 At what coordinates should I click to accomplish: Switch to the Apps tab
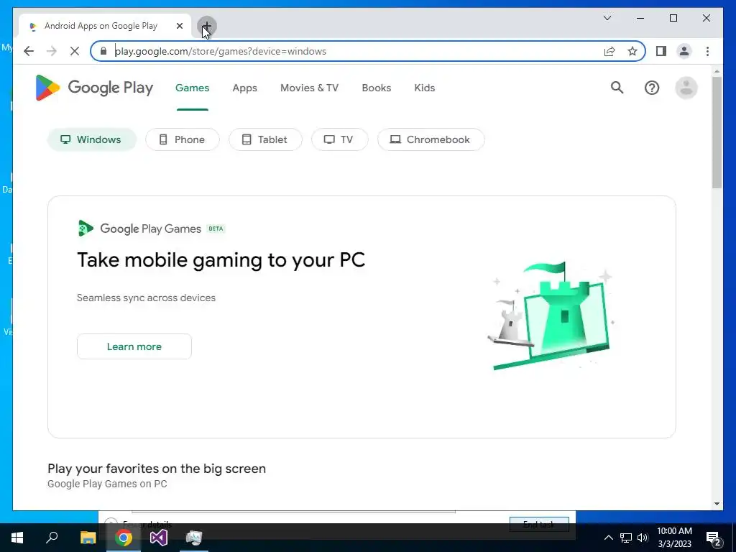(244, 88)
